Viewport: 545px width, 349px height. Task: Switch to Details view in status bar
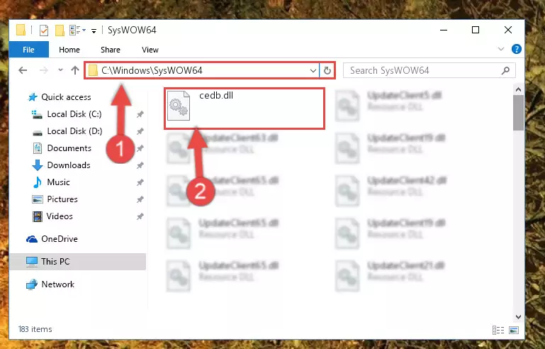click(498, 330)
